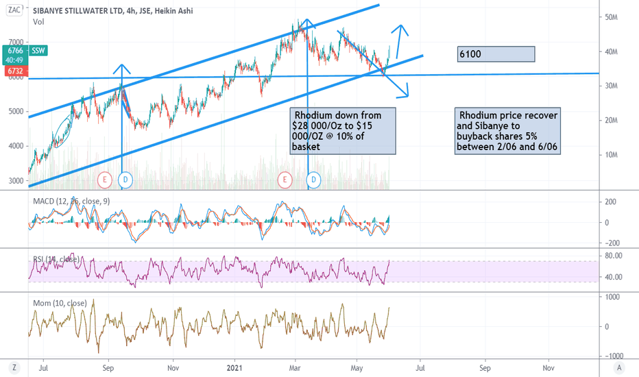Click the 20M volume scale label
This screenshot has height=377, width=639.
(x=611, y=120)
